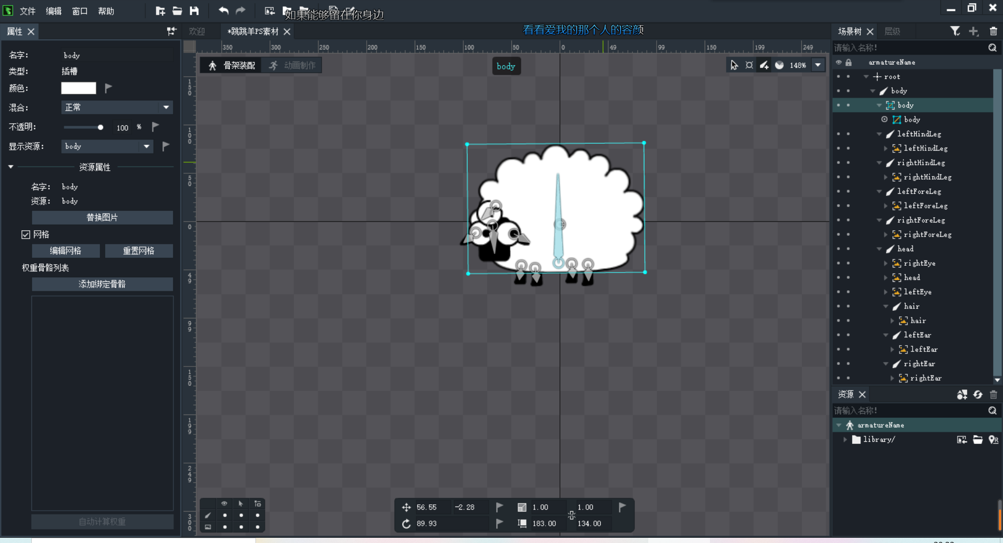The width and height of the screenshot is (1003, 543).
Task: Undo the last action using the toolbar arrow
Action: coord(224,11)
